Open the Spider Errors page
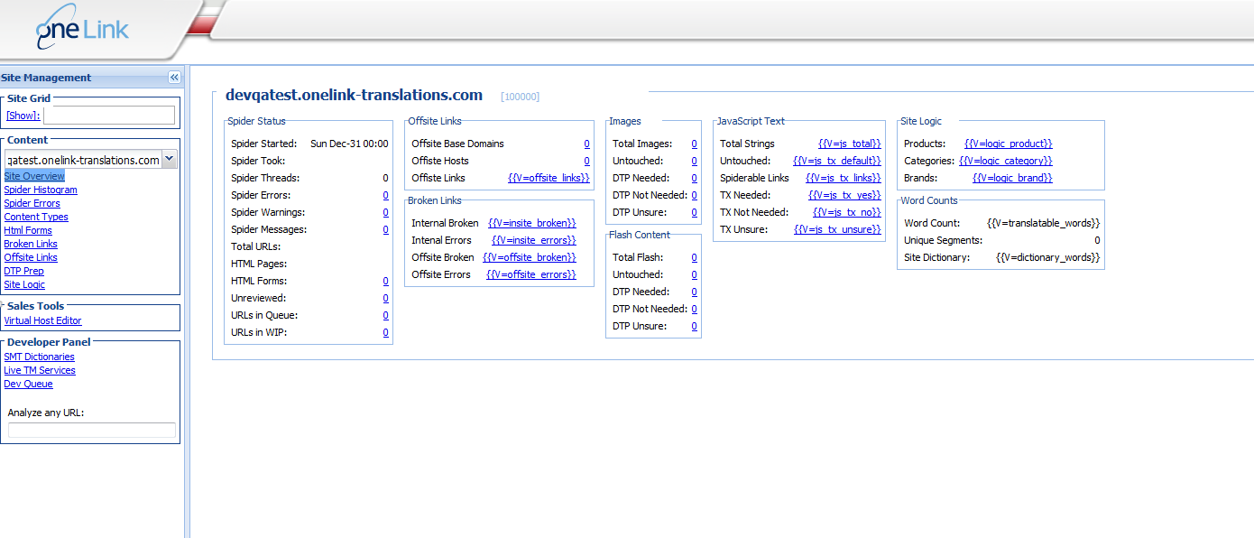The width and height of the screenshot is (1254, 538). coord(32,203)
